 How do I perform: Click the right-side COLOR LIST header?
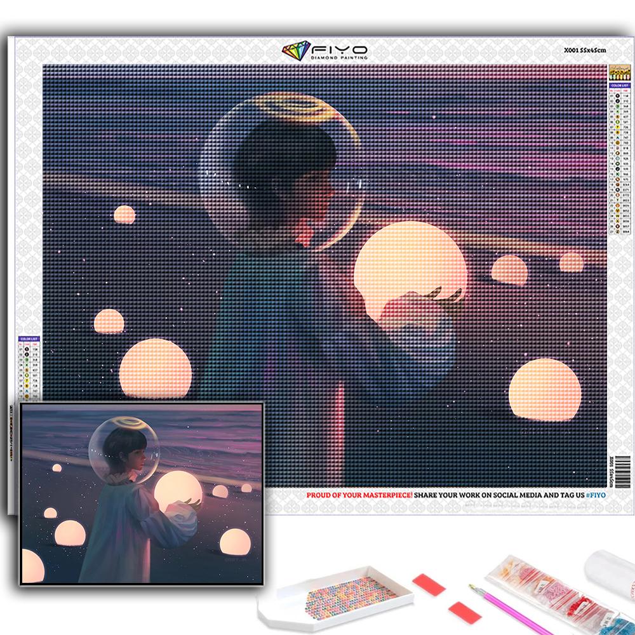point(618,84)
